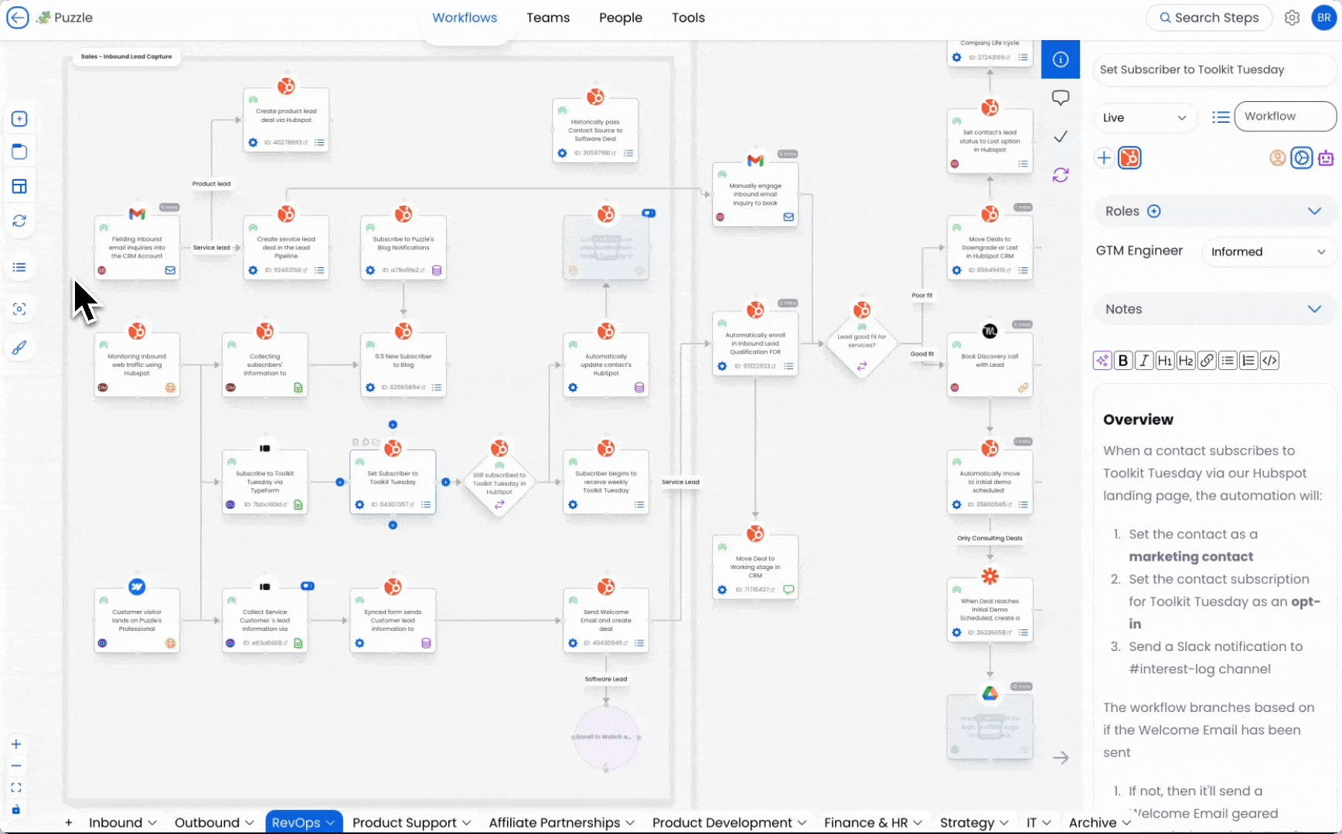Image resolution: width=1342 pixels, height=834 pixels.
Task: Click the info icon at top of right rail
Action: point(1061,59)
